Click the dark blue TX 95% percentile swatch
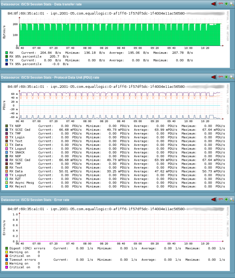The height and width of the screenshot is (278, 235). pos(7,64)
